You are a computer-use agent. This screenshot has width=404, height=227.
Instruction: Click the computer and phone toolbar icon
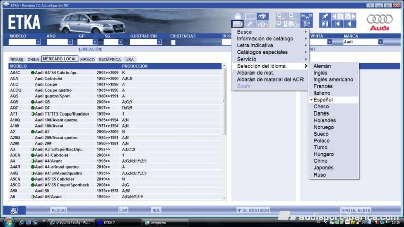click(282, 24)
